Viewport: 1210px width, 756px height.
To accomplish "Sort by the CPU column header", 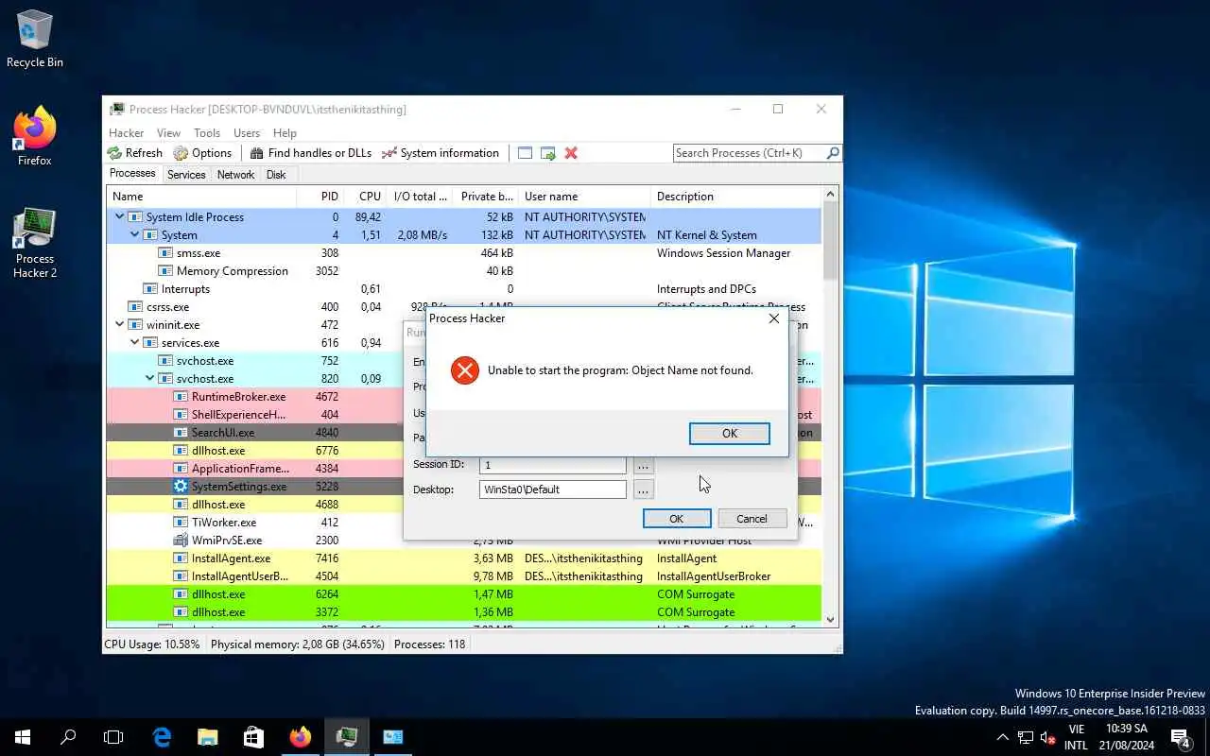I will pos(365,197).
